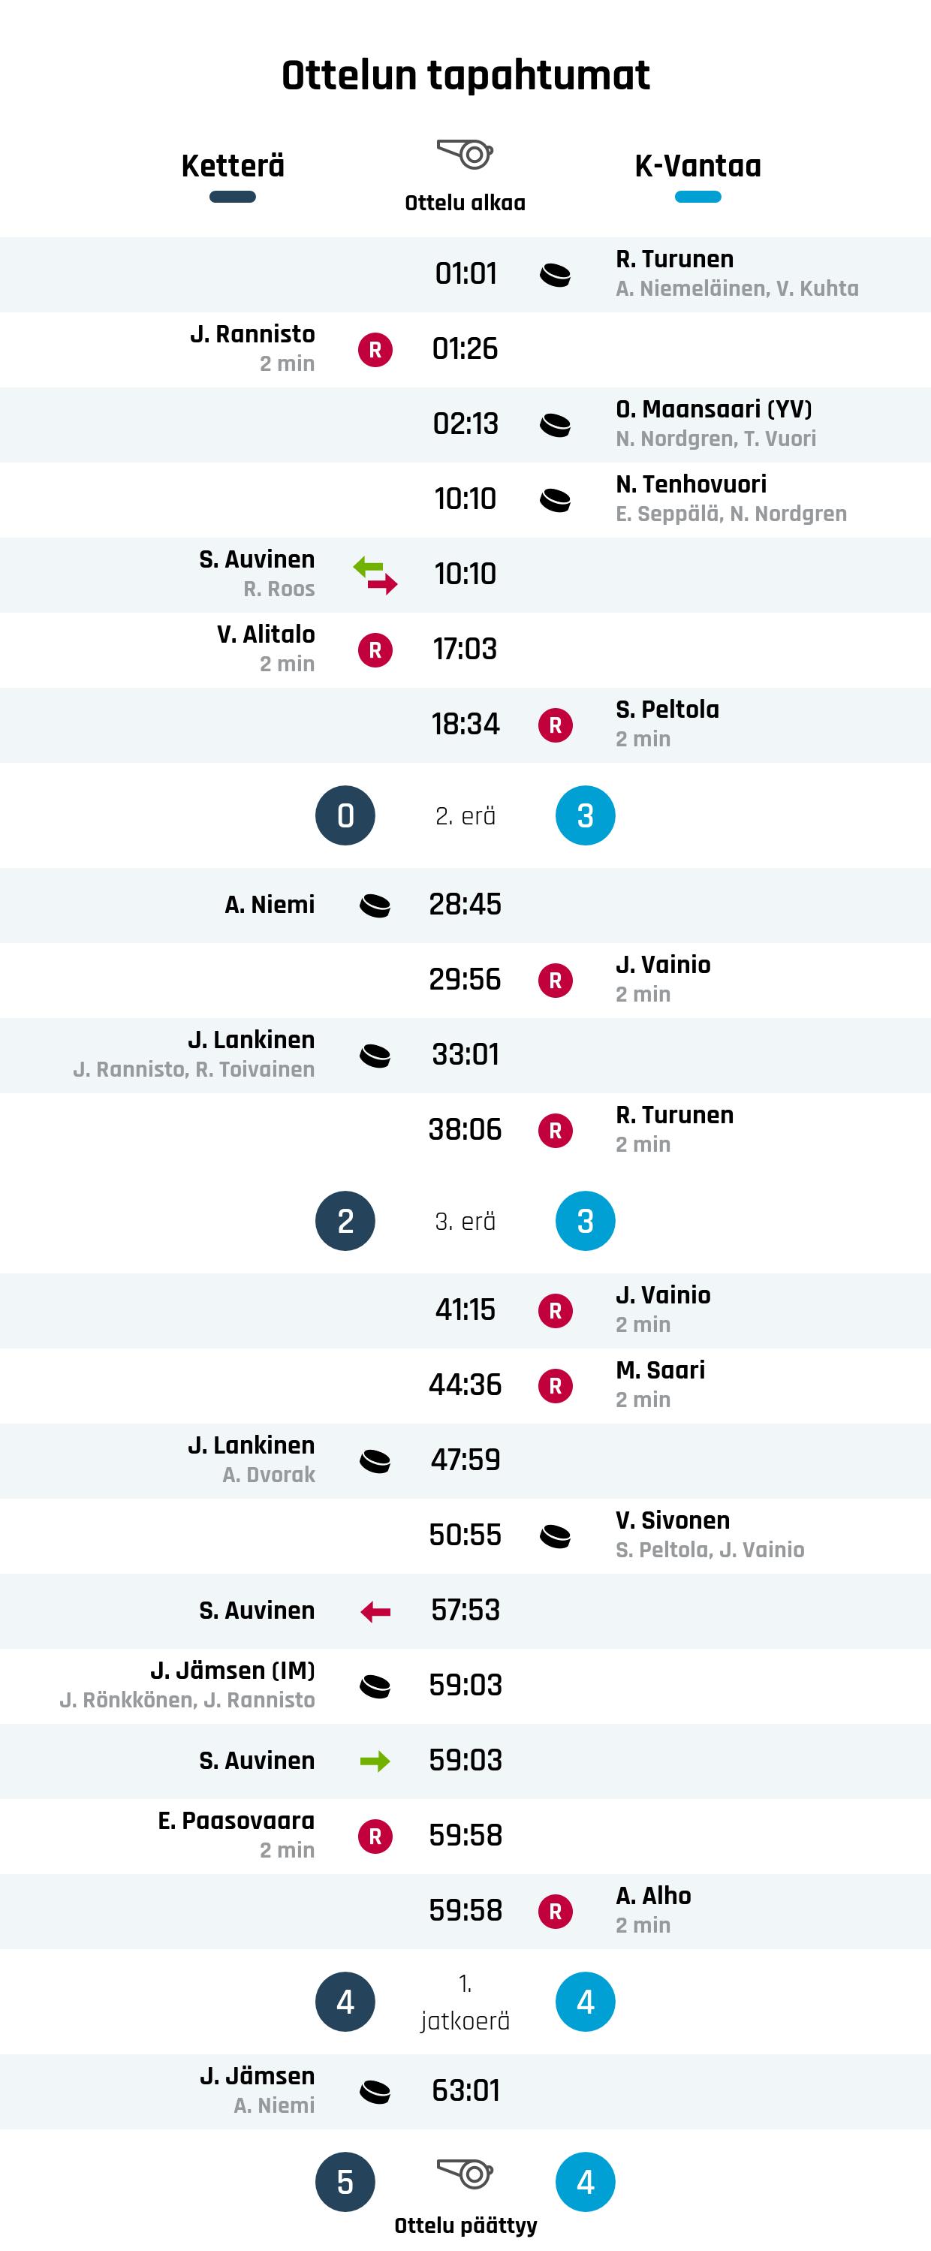931x2251 pixels.
Task: Click the puck icon at 01:01
Action: [x=555, y=276]
